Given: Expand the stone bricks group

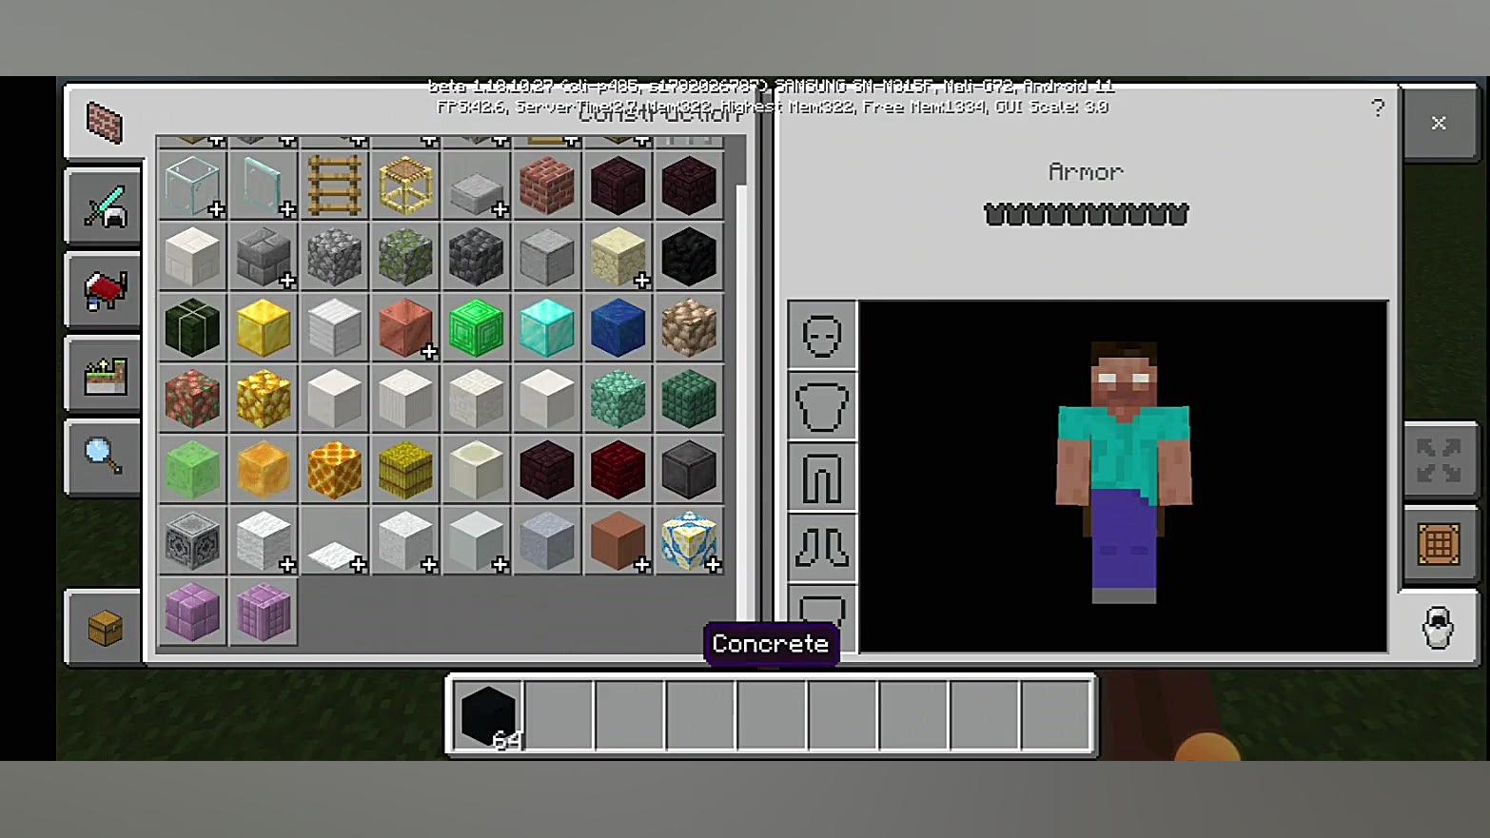Looking at the screenshot, I should coord(264,257).
